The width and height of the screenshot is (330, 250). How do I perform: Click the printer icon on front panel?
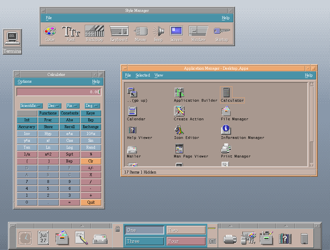click(x=230, y=239)
